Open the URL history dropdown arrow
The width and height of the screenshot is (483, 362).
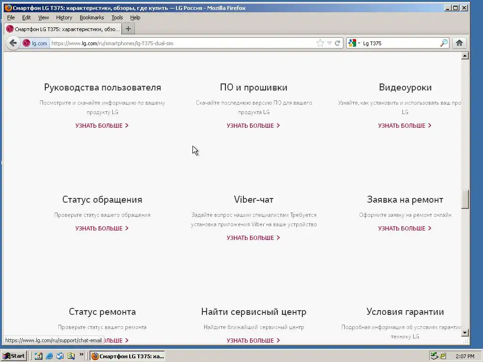click(329, 43)
